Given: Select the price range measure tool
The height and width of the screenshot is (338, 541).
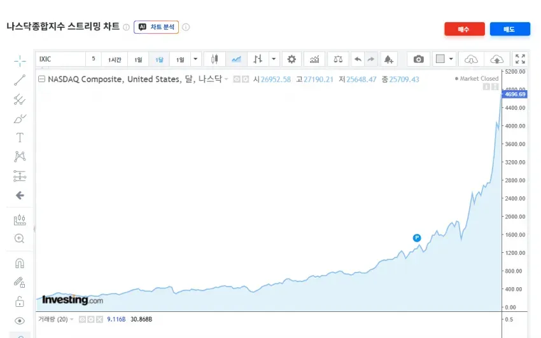Looking at the screenshot, I should (20, 219).
